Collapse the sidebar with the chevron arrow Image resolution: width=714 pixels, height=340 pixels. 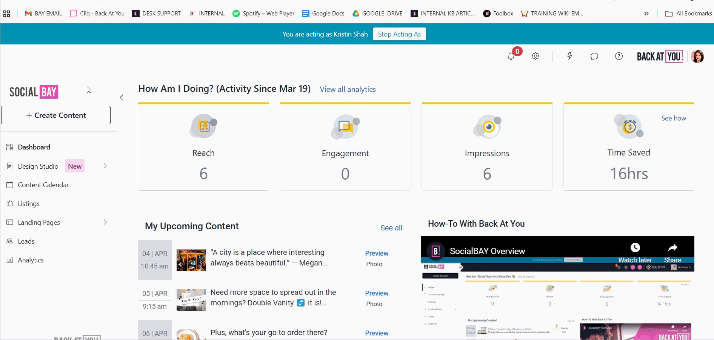pos(122,98)
